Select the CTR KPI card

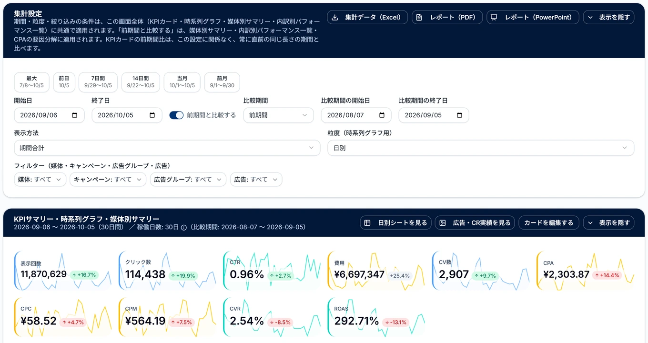pos(272,271)
